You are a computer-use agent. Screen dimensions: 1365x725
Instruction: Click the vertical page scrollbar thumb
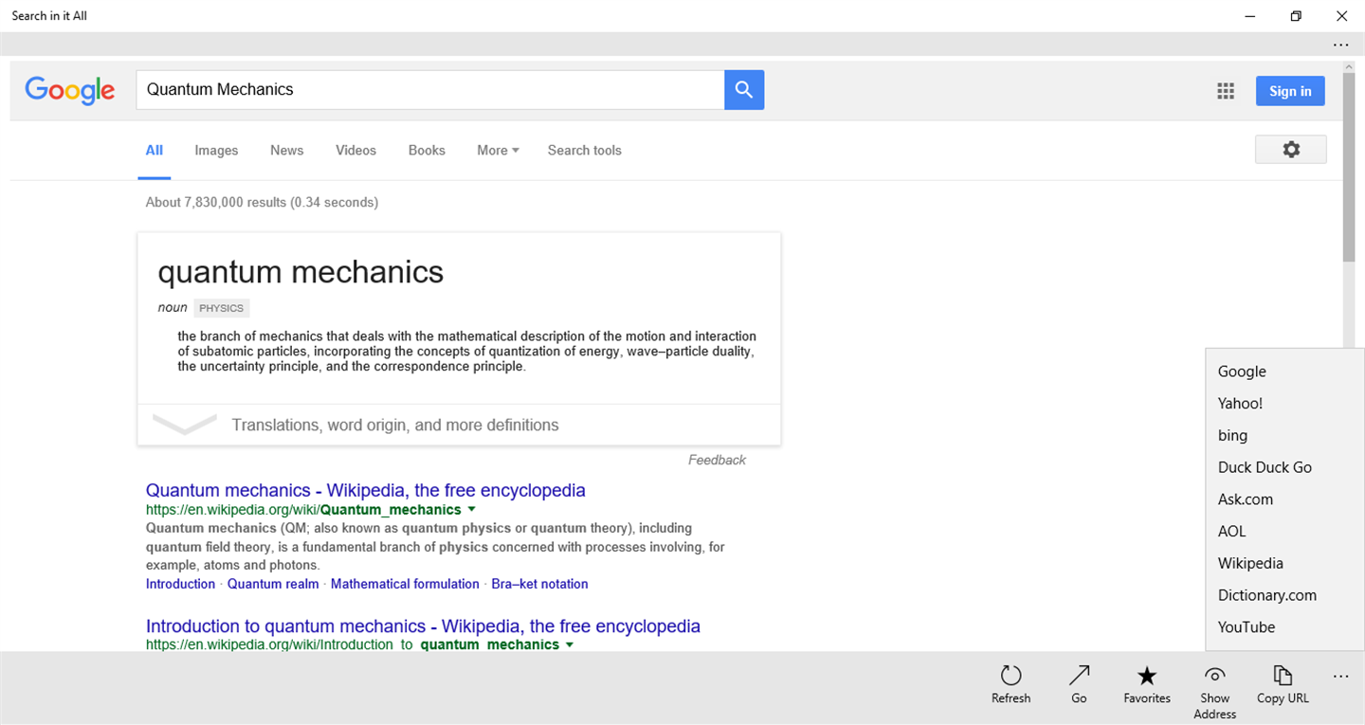1348,170
